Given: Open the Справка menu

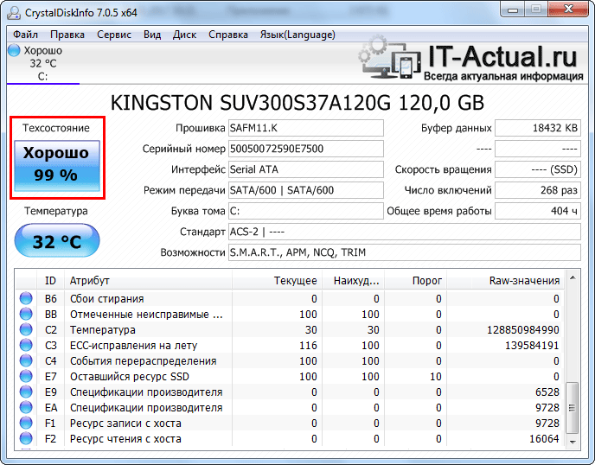Looking at the screenshot, I should pyautogui.click(x=228, y=35).
